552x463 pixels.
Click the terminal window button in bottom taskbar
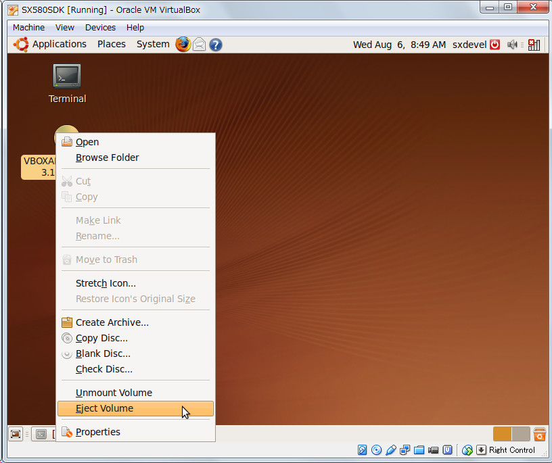pos(44,434)
